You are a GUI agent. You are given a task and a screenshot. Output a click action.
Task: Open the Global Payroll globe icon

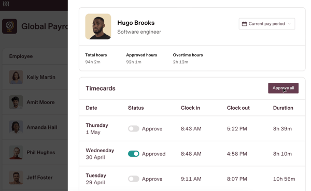coord(9,26)
